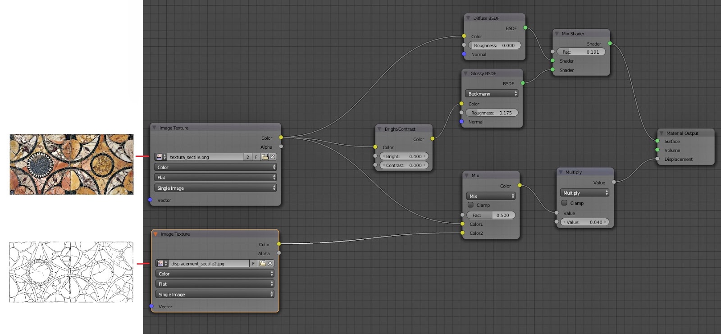The image size is (721, 334).
Task: Open blend type Mix dropdown in Mix node
Action: [491, 196]
